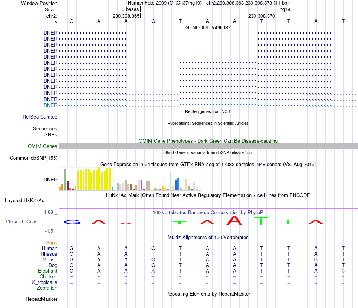Screen dimensions: 358x308
Task: Click the "5 bases" scale bar
Action: pos(208,9)
